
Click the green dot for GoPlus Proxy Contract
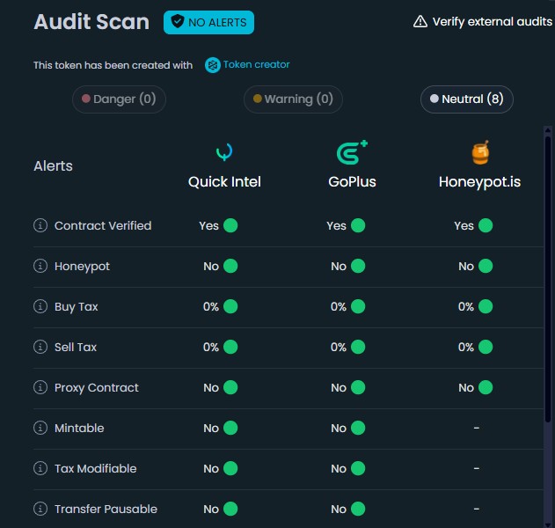[358, 387]
